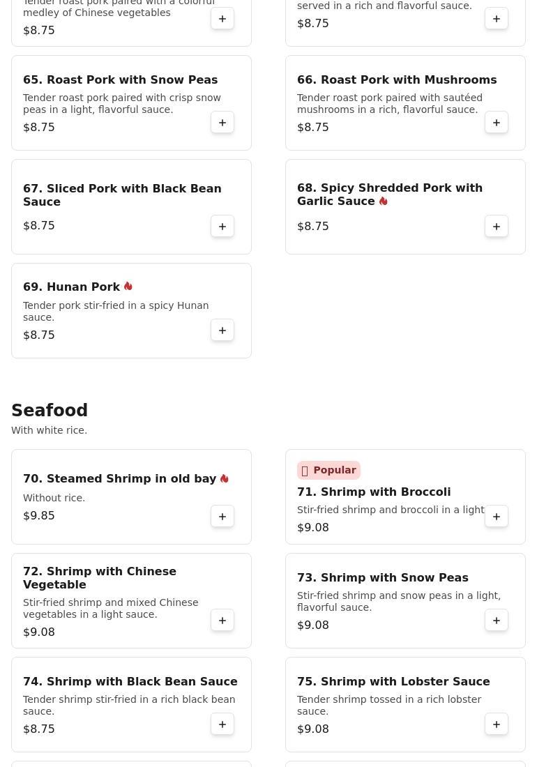537x767 pixels.
Task: Add Sliced Pork with Black Bean Sauce
Action: tap(222, 227)
